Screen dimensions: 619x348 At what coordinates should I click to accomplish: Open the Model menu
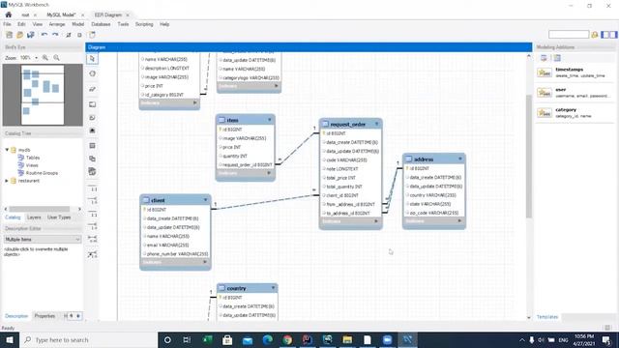tap(77, 24)
